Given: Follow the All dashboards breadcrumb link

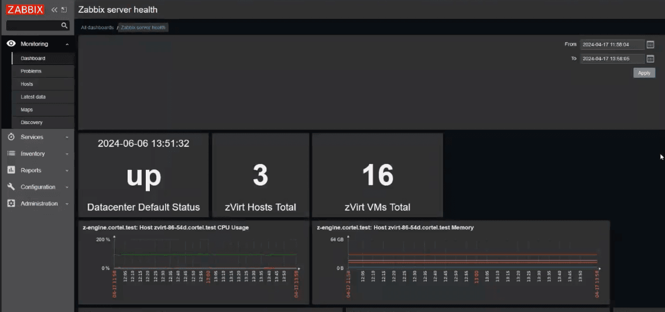Looking at the screenshot, I should (97, 28).
